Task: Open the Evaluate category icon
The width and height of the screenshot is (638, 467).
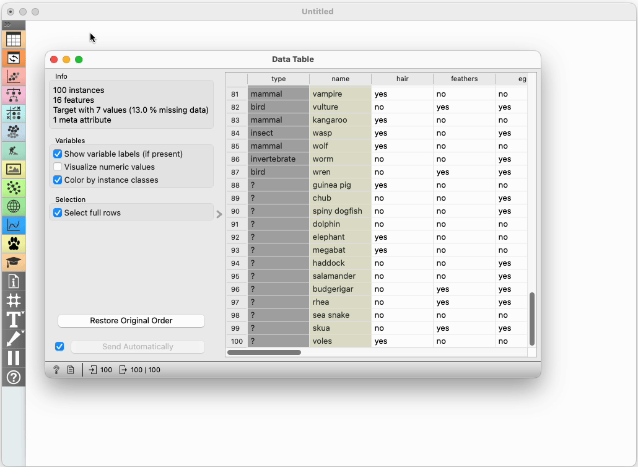Action: (14, 113)
